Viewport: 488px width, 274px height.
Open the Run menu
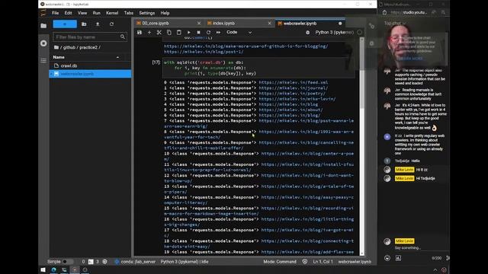pyautogui.click(x=97, y=13)
